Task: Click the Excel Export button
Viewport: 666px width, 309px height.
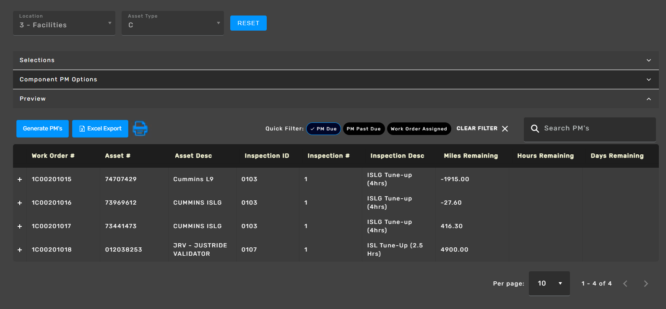Action: tap(100, 129)
